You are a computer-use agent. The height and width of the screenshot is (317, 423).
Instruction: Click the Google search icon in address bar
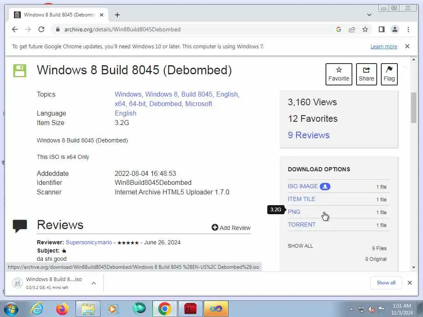pos(339,29)
